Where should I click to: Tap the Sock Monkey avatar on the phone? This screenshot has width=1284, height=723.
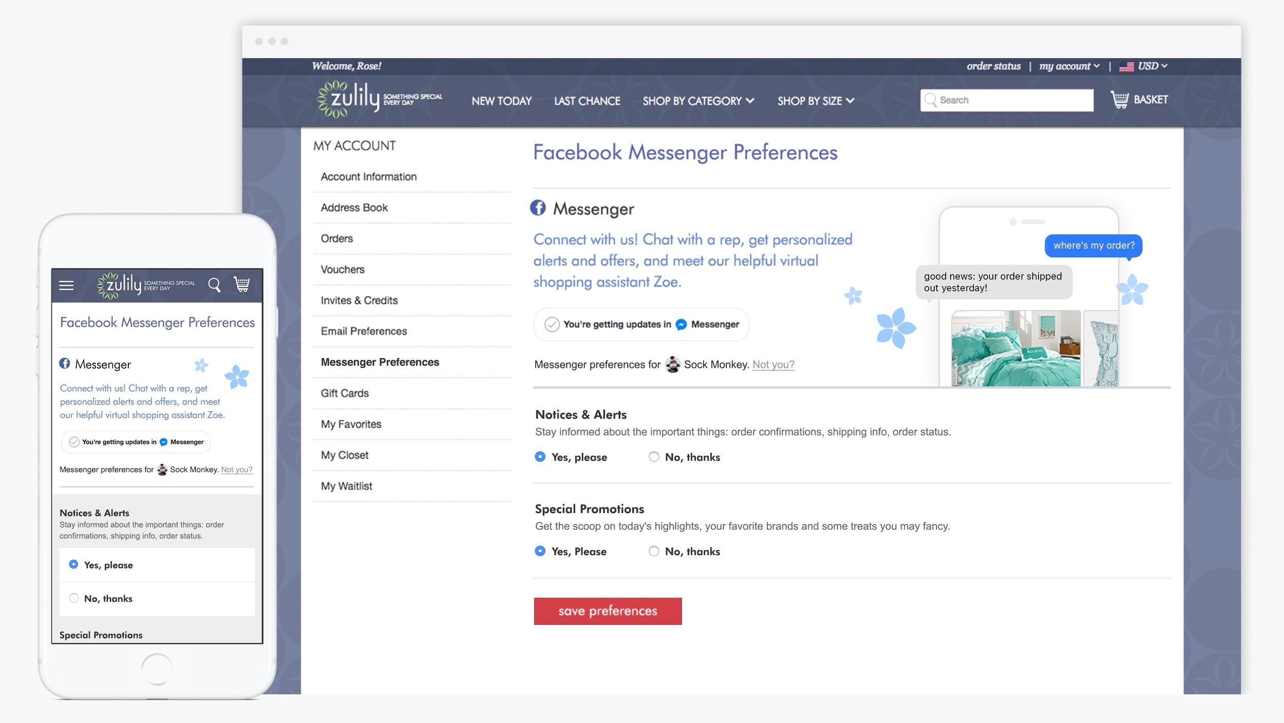click(162, 470)
